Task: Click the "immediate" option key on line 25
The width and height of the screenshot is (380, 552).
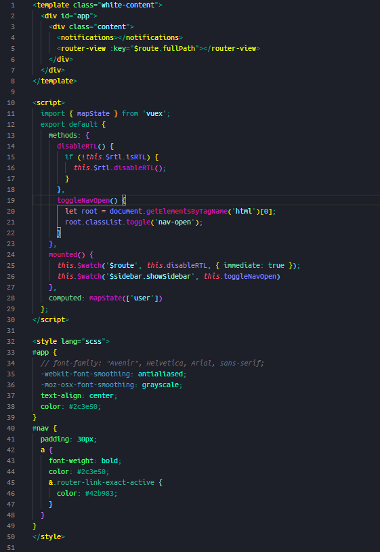Action: (x=242, y=265)
